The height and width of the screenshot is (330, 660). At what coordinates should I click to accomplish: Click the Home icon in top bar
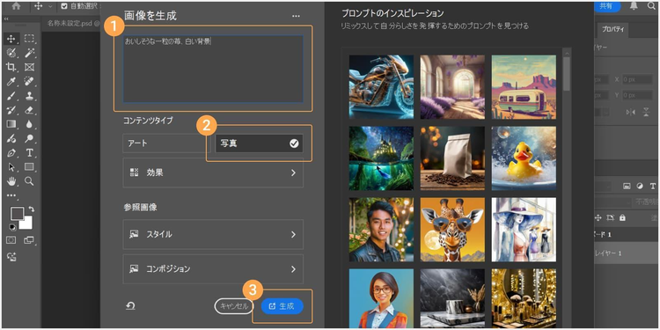(17, 6)
